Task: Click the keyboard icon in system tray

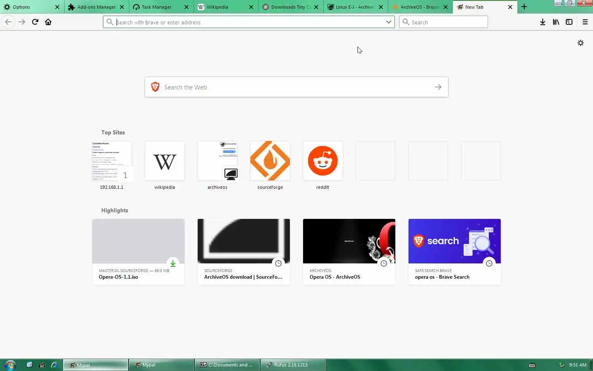Action: (532, 365)
